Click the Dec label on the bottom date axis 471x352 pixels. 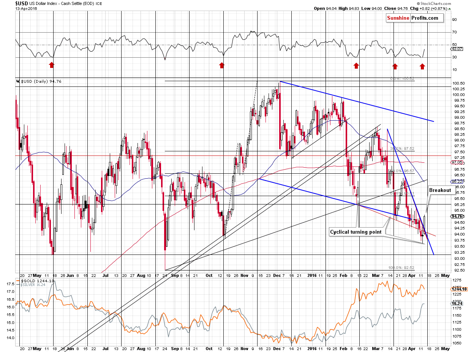click(x=278, y=348)
